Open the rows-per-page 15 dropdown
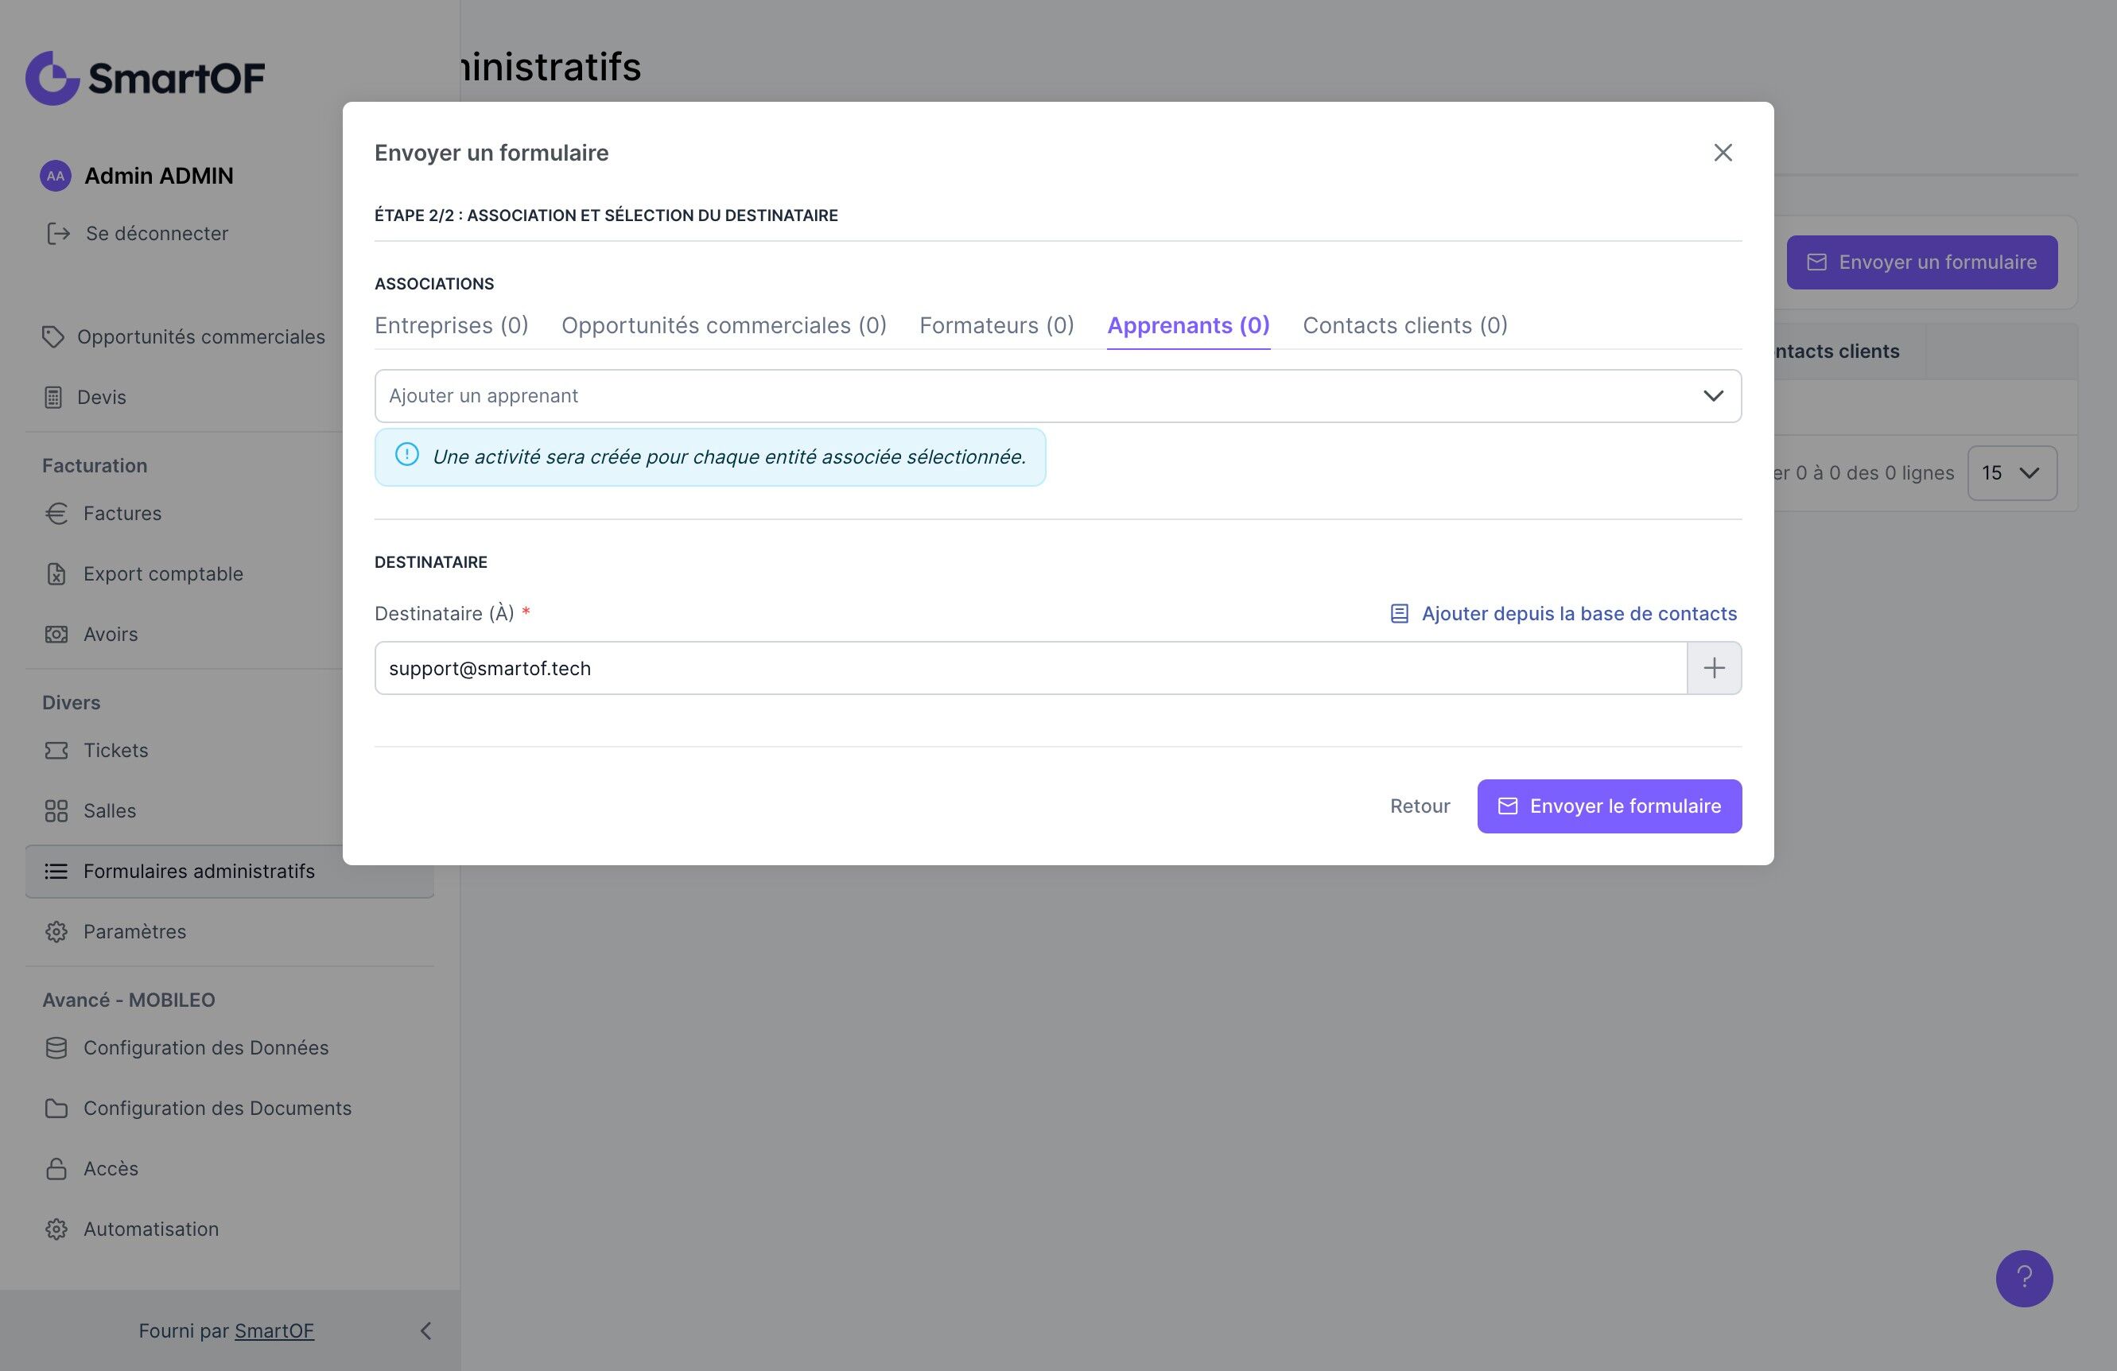The width and height of the screenshot is (2117, 1371). pyautogui.click(x=2011, y=473)
